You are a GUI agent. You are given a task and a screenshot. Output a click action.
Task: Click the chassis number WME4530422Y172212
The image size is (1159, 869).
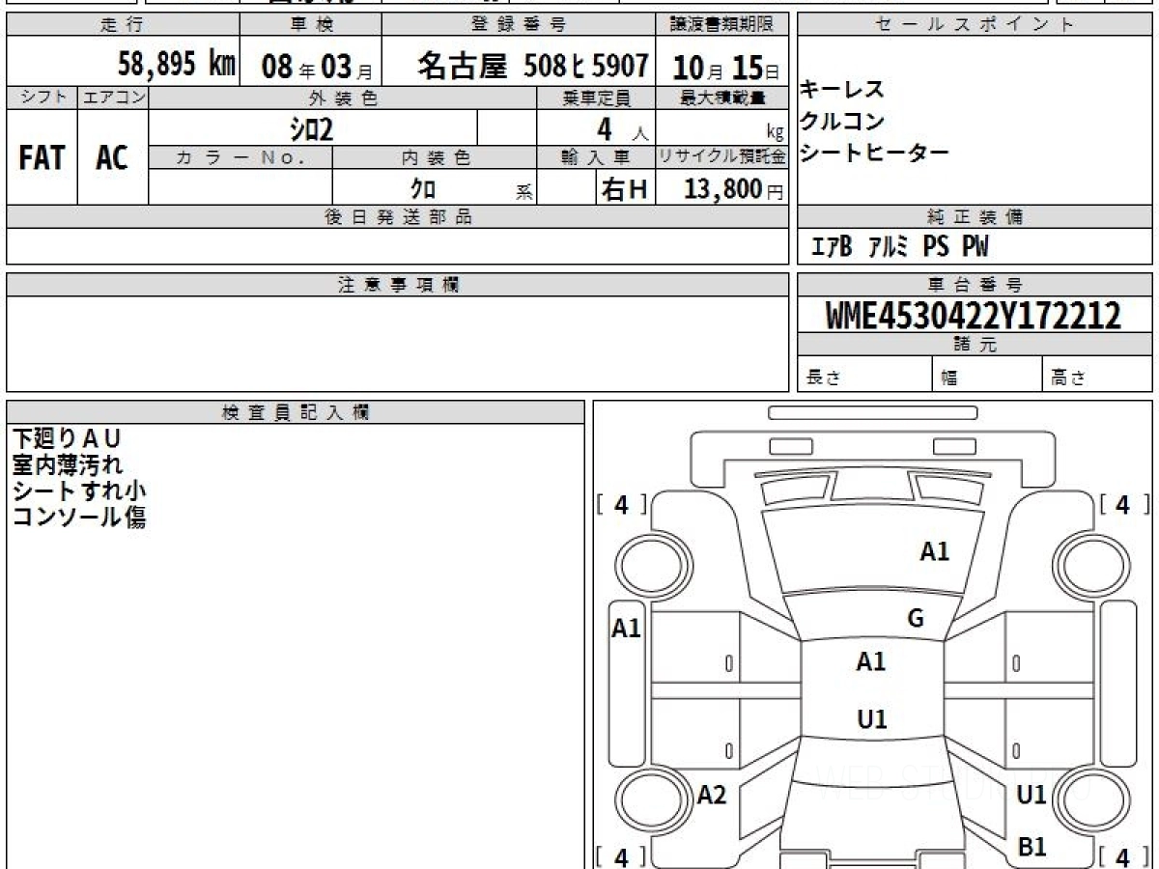974,316
